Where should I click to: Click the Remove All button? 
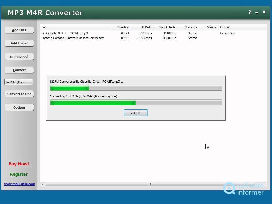tap(19, 57)
